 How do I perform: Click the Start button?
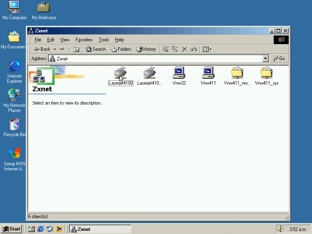tap(11, 229)
